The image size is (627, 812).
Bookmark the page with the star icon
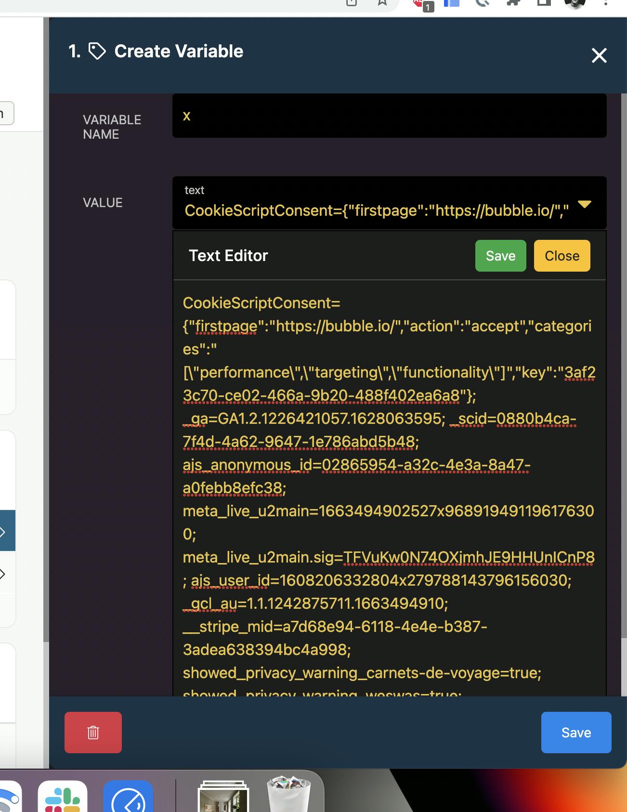click(x=382, y=3)
